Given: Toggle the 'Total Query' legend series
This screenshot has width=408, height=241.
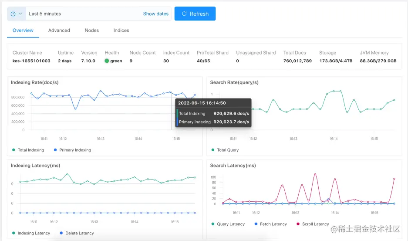Looking at the screenshot, I should point(225,150).
